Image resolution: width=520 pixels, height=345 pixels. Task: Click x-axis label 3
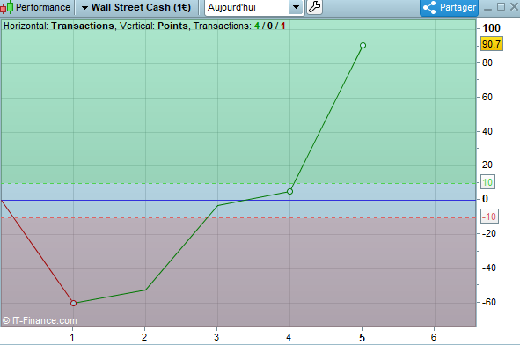click(x=216, y=337)
